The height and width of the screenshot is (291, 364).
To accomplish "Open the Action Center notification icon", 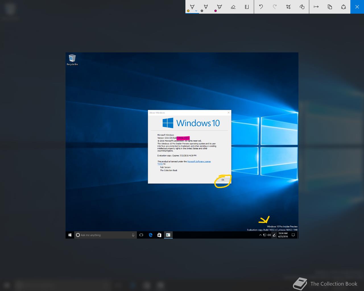I will click(x=293, y=235).
